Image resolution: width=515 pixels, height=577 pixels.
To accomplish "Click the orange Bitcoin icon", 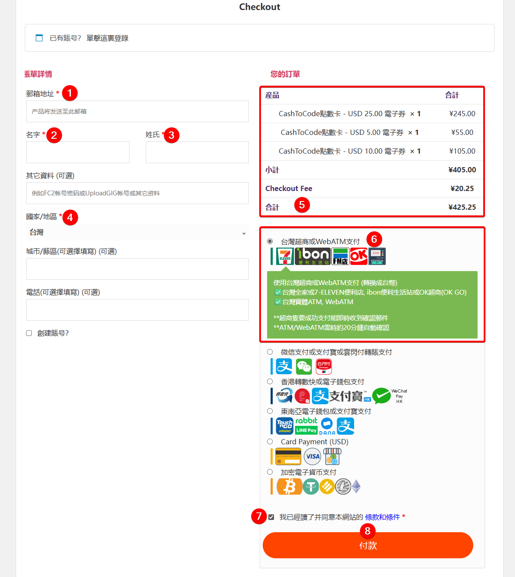I will point(289,486).
